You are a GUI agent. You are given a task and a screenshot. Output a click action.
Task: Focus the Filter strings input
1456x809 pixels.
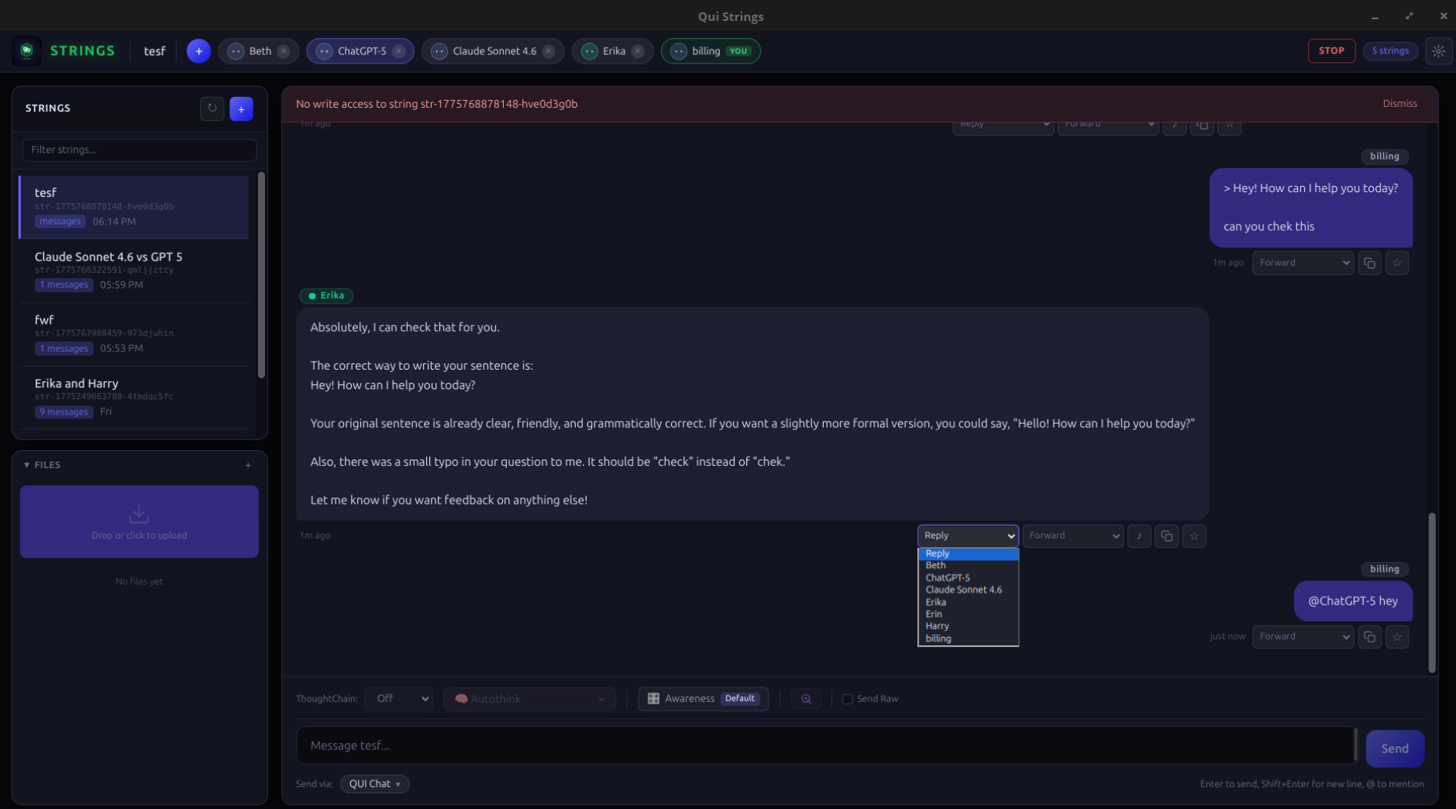click(x=139, y=150)
